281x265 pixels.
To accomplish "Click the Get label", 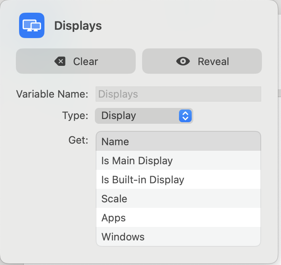I will coord(78,140).
